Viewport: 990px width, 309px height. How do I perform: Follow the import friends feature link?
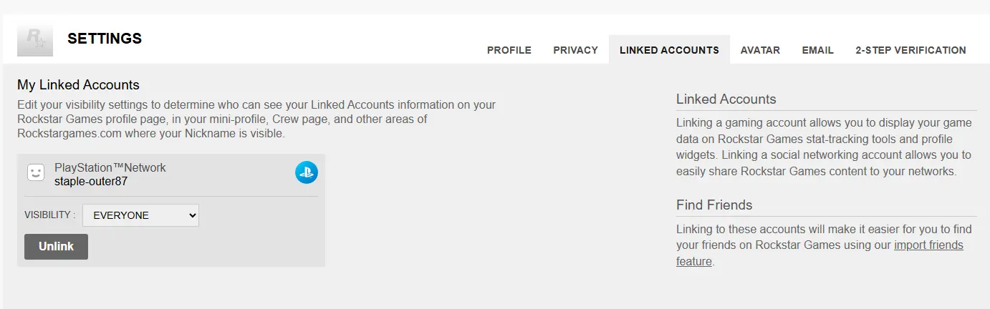[x=928, y=245]
